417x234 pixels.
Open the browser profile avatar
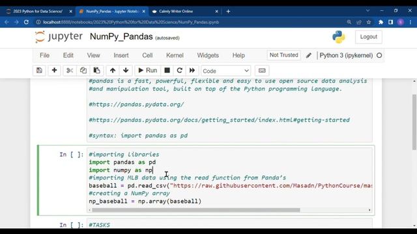point(401,22)
